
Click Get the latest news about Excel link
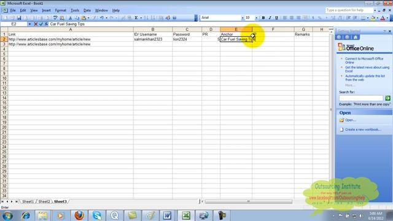point(367,69)
